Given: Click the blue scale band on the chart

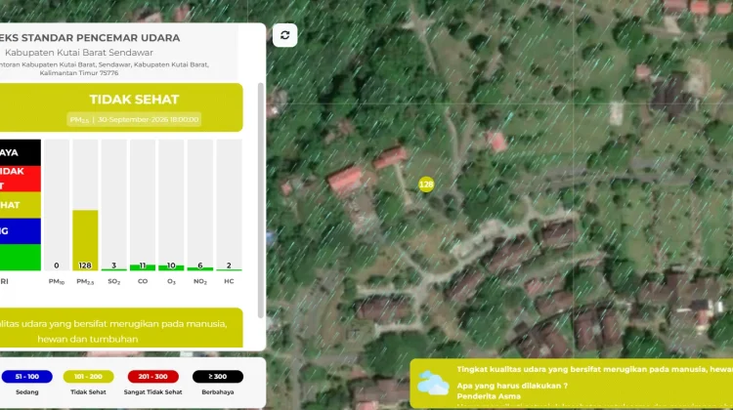Looking at the screenshot, I should [21, 231].
